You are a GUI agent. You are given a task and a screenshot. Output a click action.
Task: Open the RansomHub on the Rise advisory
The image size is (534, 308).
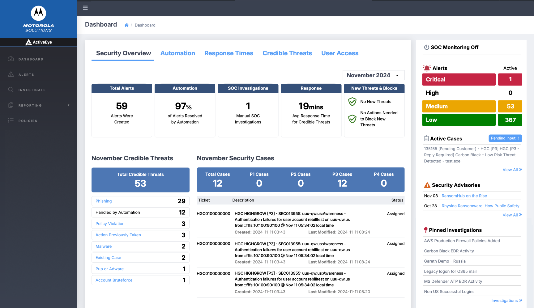[464, 196]
